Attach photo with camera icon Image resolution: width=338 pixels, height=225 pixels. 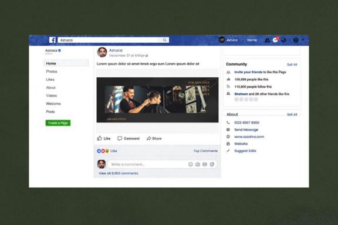[198, 165]
